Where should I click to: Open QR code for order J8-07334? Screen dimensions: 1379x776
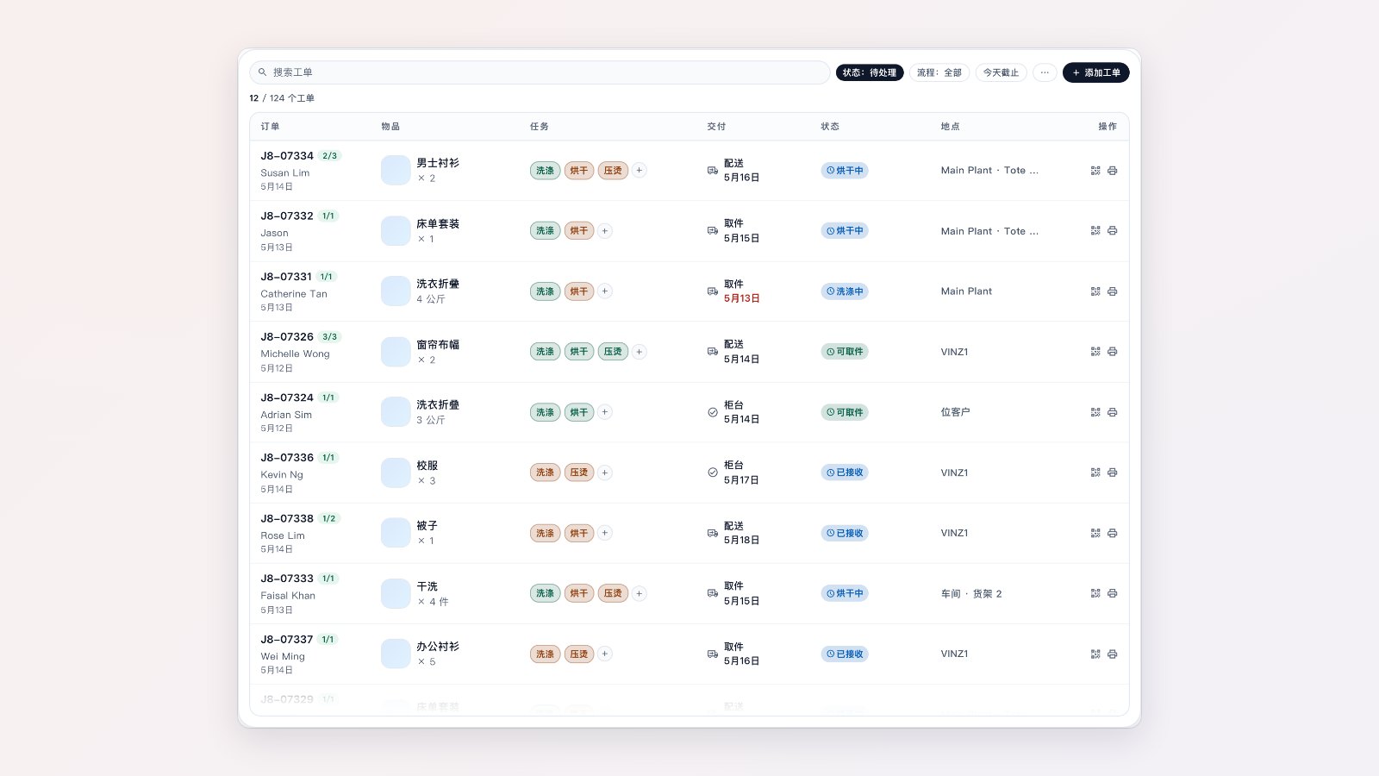point(1095,171)
